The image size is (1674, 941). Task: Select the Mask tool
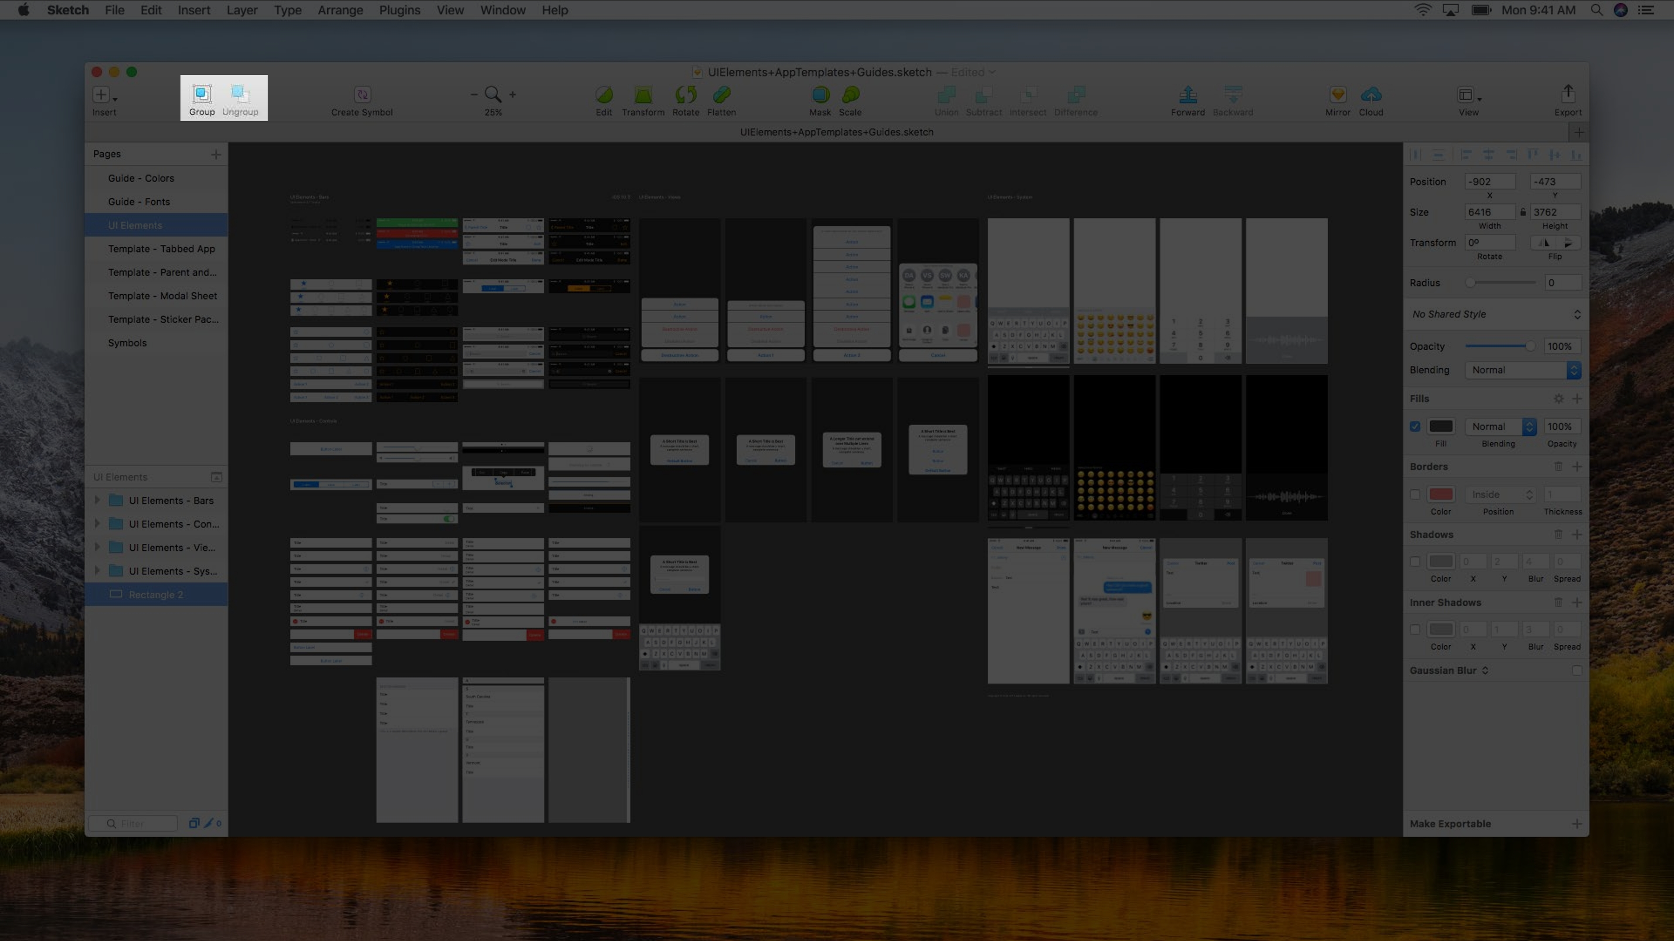(820, 95)
